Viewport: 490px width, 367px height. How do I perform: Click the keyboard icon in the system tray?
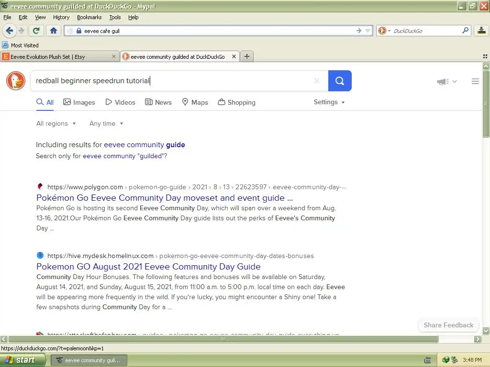click(427, 360)
